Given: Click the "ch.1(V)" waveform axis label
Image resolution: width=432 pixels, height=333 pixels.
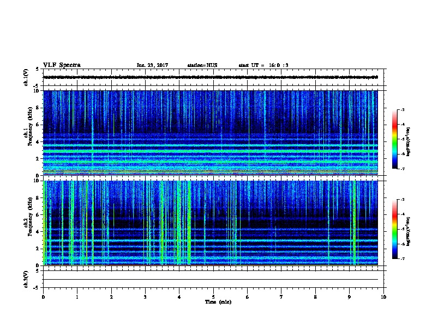Looking at the screenshot, I should (26, 77).
